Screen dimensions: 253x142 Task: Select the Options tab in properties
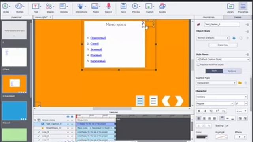(x=232, y=71)
